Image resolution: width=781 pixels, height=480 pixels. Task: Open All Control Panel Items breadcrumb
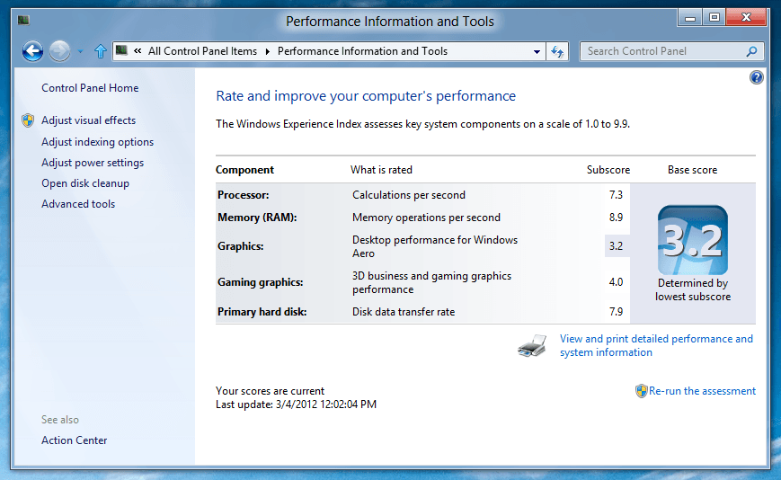[x=202, y=51]
